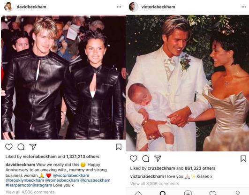Image resolution: width=249 pixels, height=195 pixels.
Task: Tap davidbeckham username in post header
Action: 31,7
